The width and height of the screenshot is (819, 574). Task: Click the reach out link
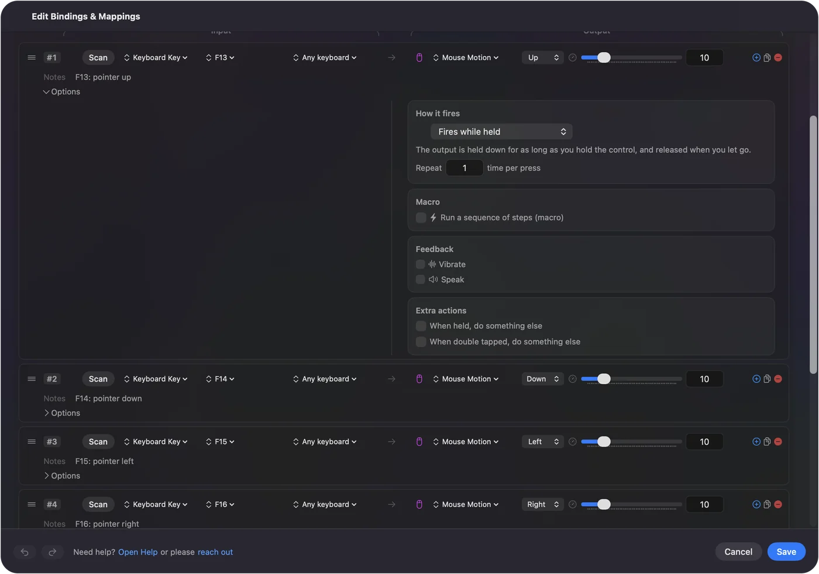pos(215,552)
